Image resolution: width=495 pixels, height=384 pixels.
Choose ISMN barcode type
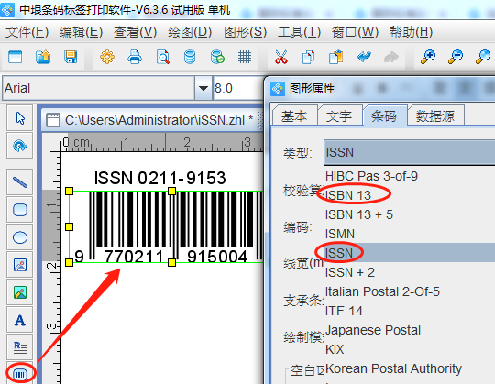click(x=410, y=234)
